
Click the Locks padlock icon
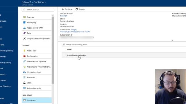[x=24, y=83]
